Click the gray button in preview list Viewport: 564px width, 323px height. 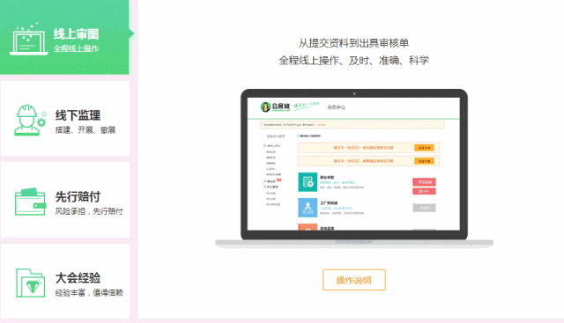coord(424,208)
